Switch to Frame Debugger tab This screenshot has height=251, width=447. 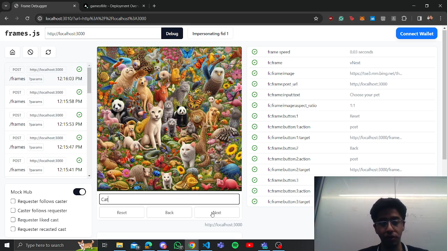click(x=45, y=6)
